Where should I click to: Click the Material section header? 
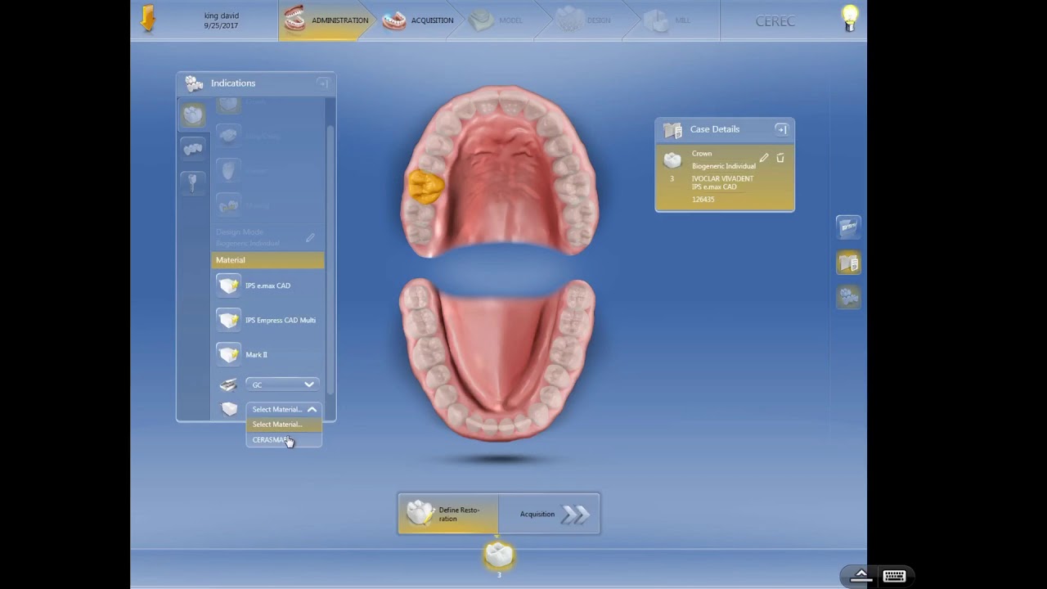point(267,260)
